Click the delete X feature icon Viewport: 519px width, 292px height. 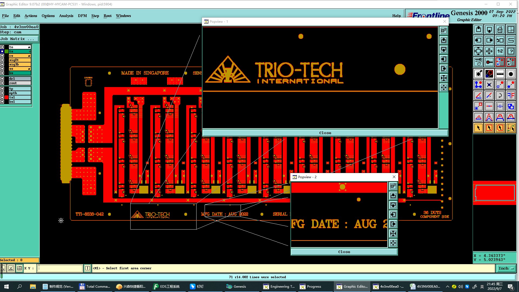[489, 85]
